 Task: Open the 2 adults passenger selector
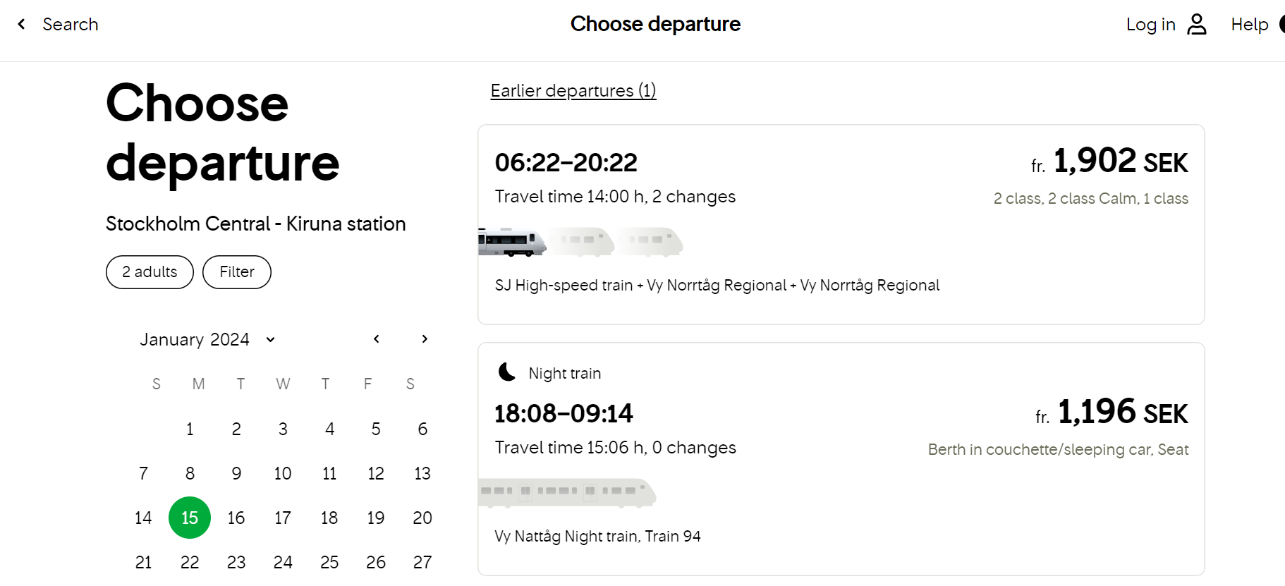pos(150,272)
